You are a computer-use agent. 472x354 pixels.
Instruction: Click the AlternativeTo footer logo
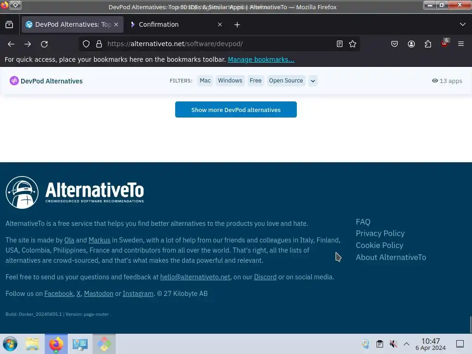(75, 192)
